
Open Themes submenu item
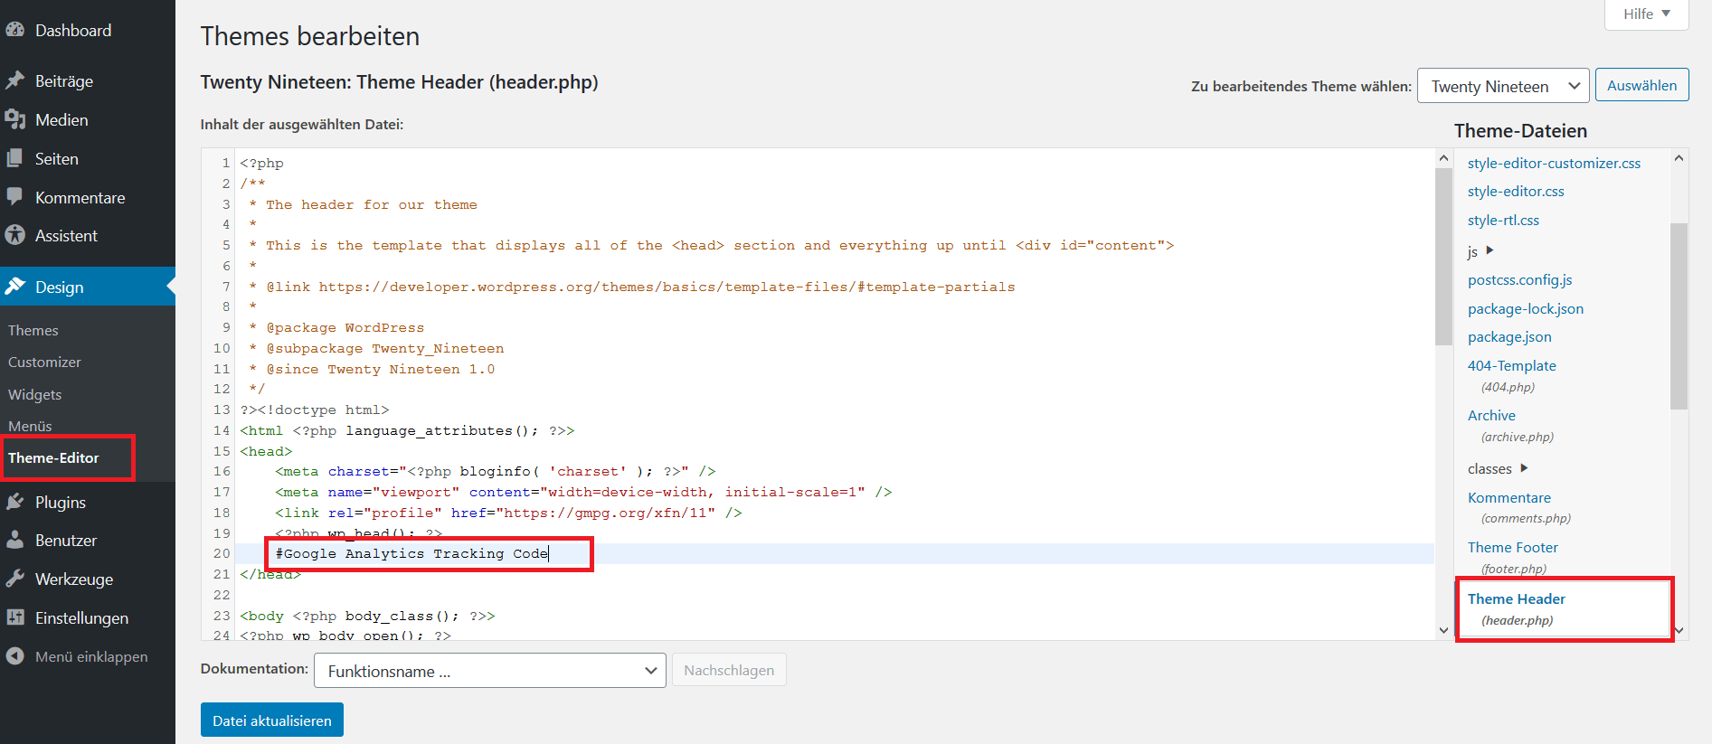tap(33, 330)
